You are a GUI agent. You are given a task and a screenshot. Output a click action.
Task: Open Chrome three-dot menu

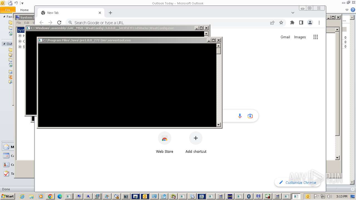pyautogui.click(x=319, y=22)
